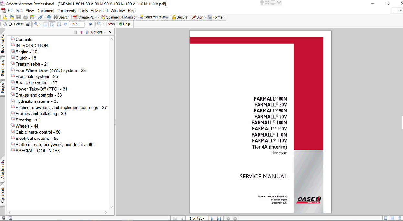Screen dimensions: 403x221
Task: Select the Hand tool
Action: pyautogui.click(x=5, y=24)
